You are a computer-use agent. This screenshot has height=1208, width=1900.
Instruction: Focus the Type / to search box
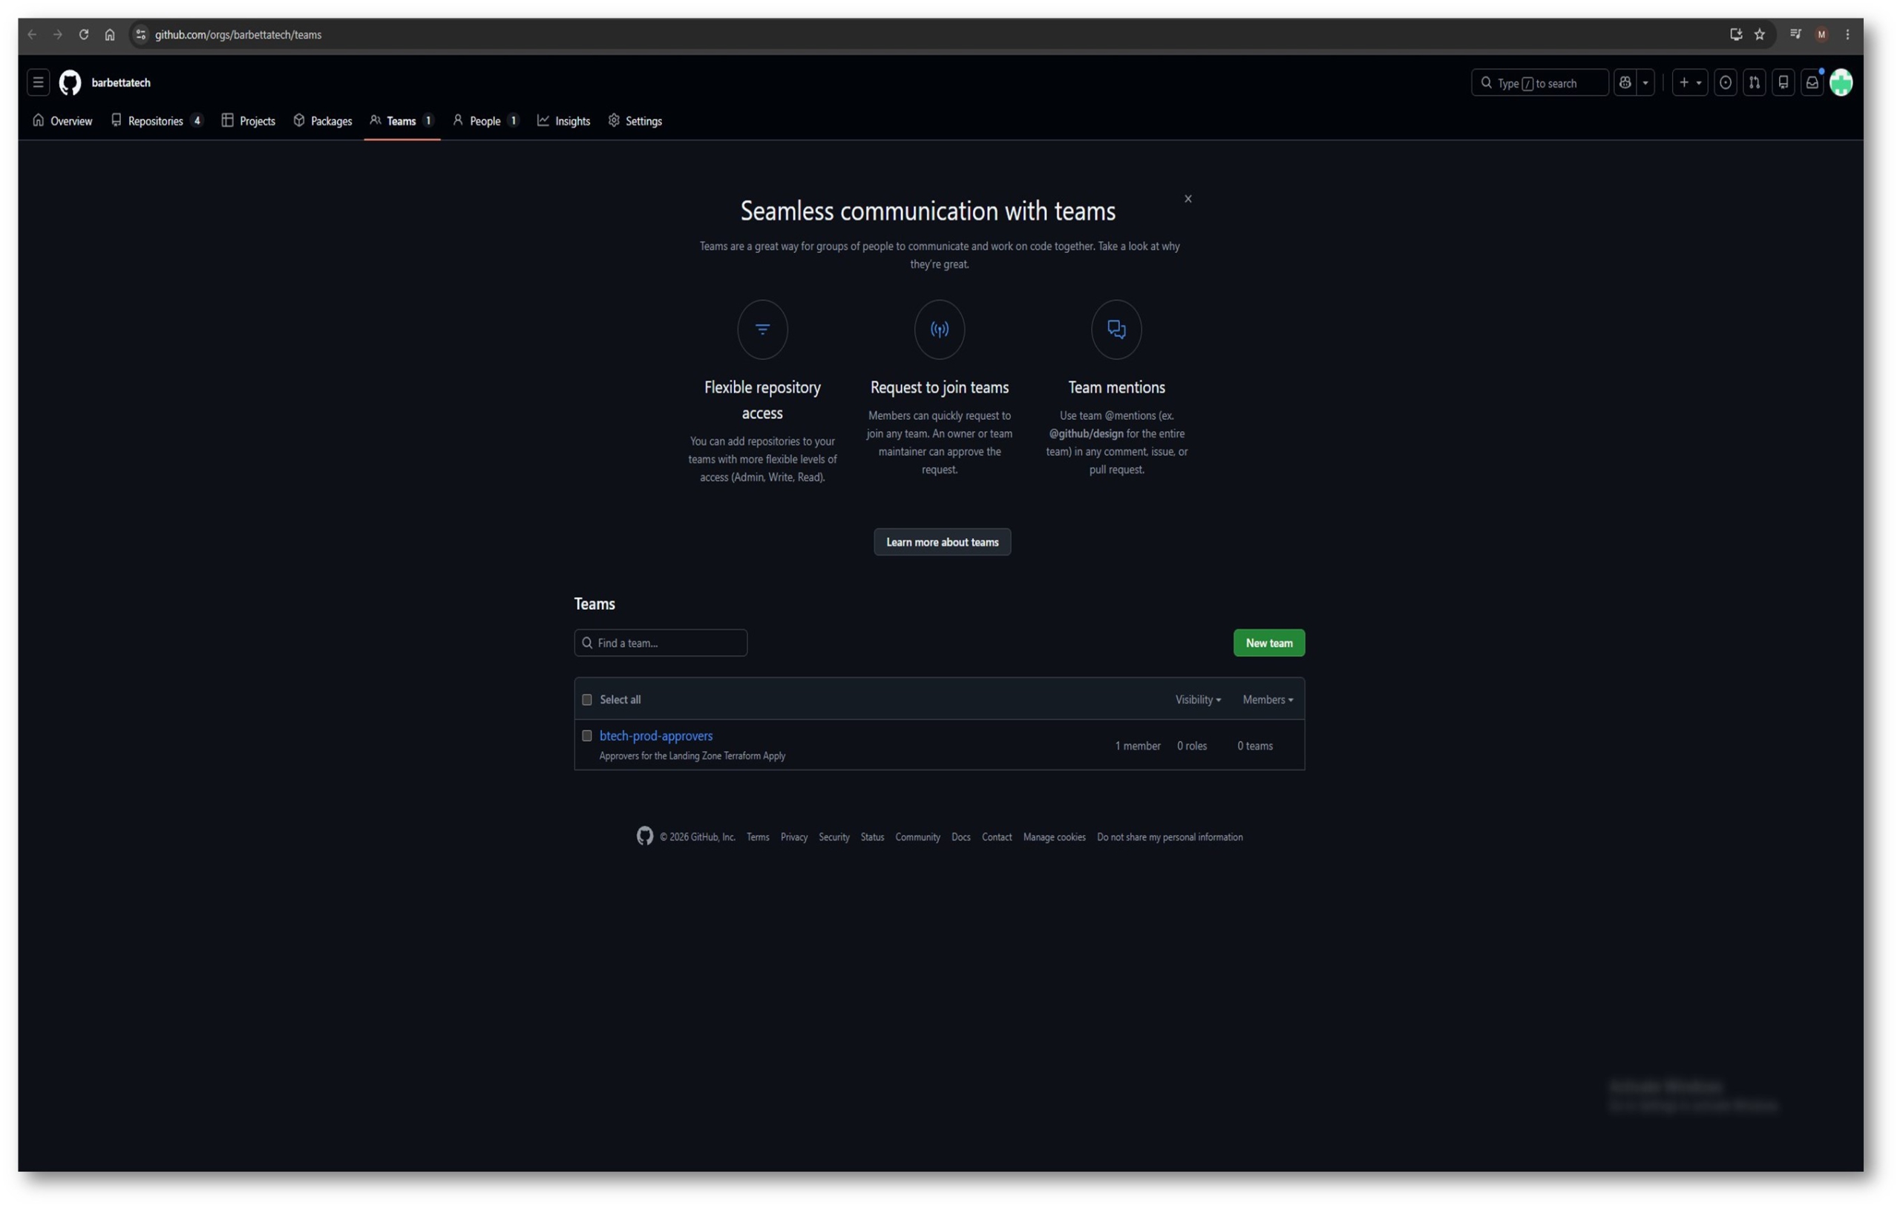point(1539,82)
